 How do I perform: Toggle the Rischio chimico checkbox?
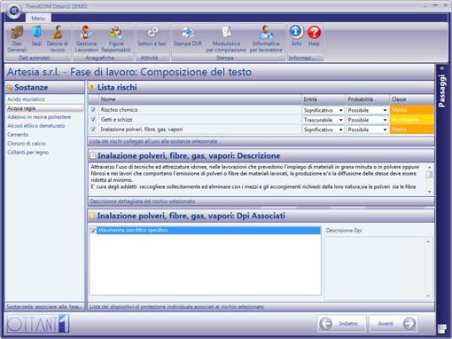pyautogui.click(x=93, y=110)
